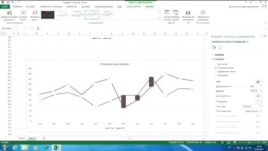This screenshot has width=268, height=151.
Task: Switch to the ГЛАВНАЯ (Home) tab
Action: (17, 7)
